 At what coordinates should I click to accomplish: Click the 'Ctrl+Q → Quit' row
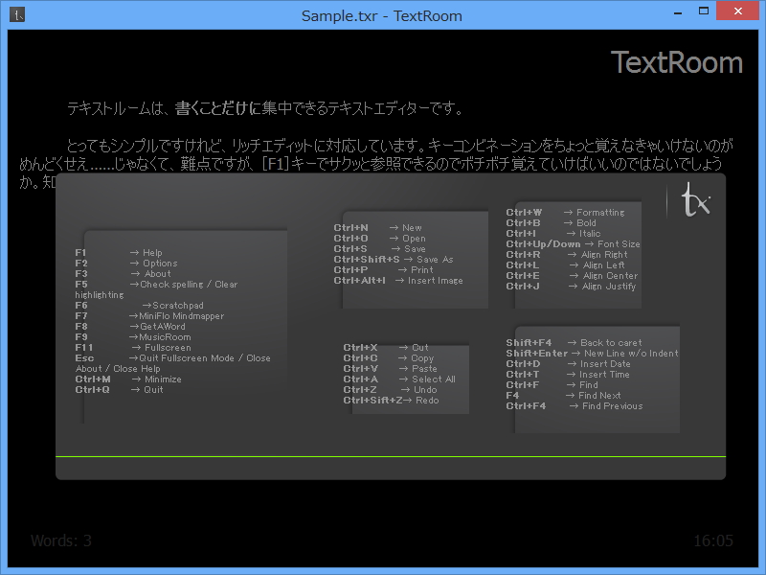pos(119,390)
